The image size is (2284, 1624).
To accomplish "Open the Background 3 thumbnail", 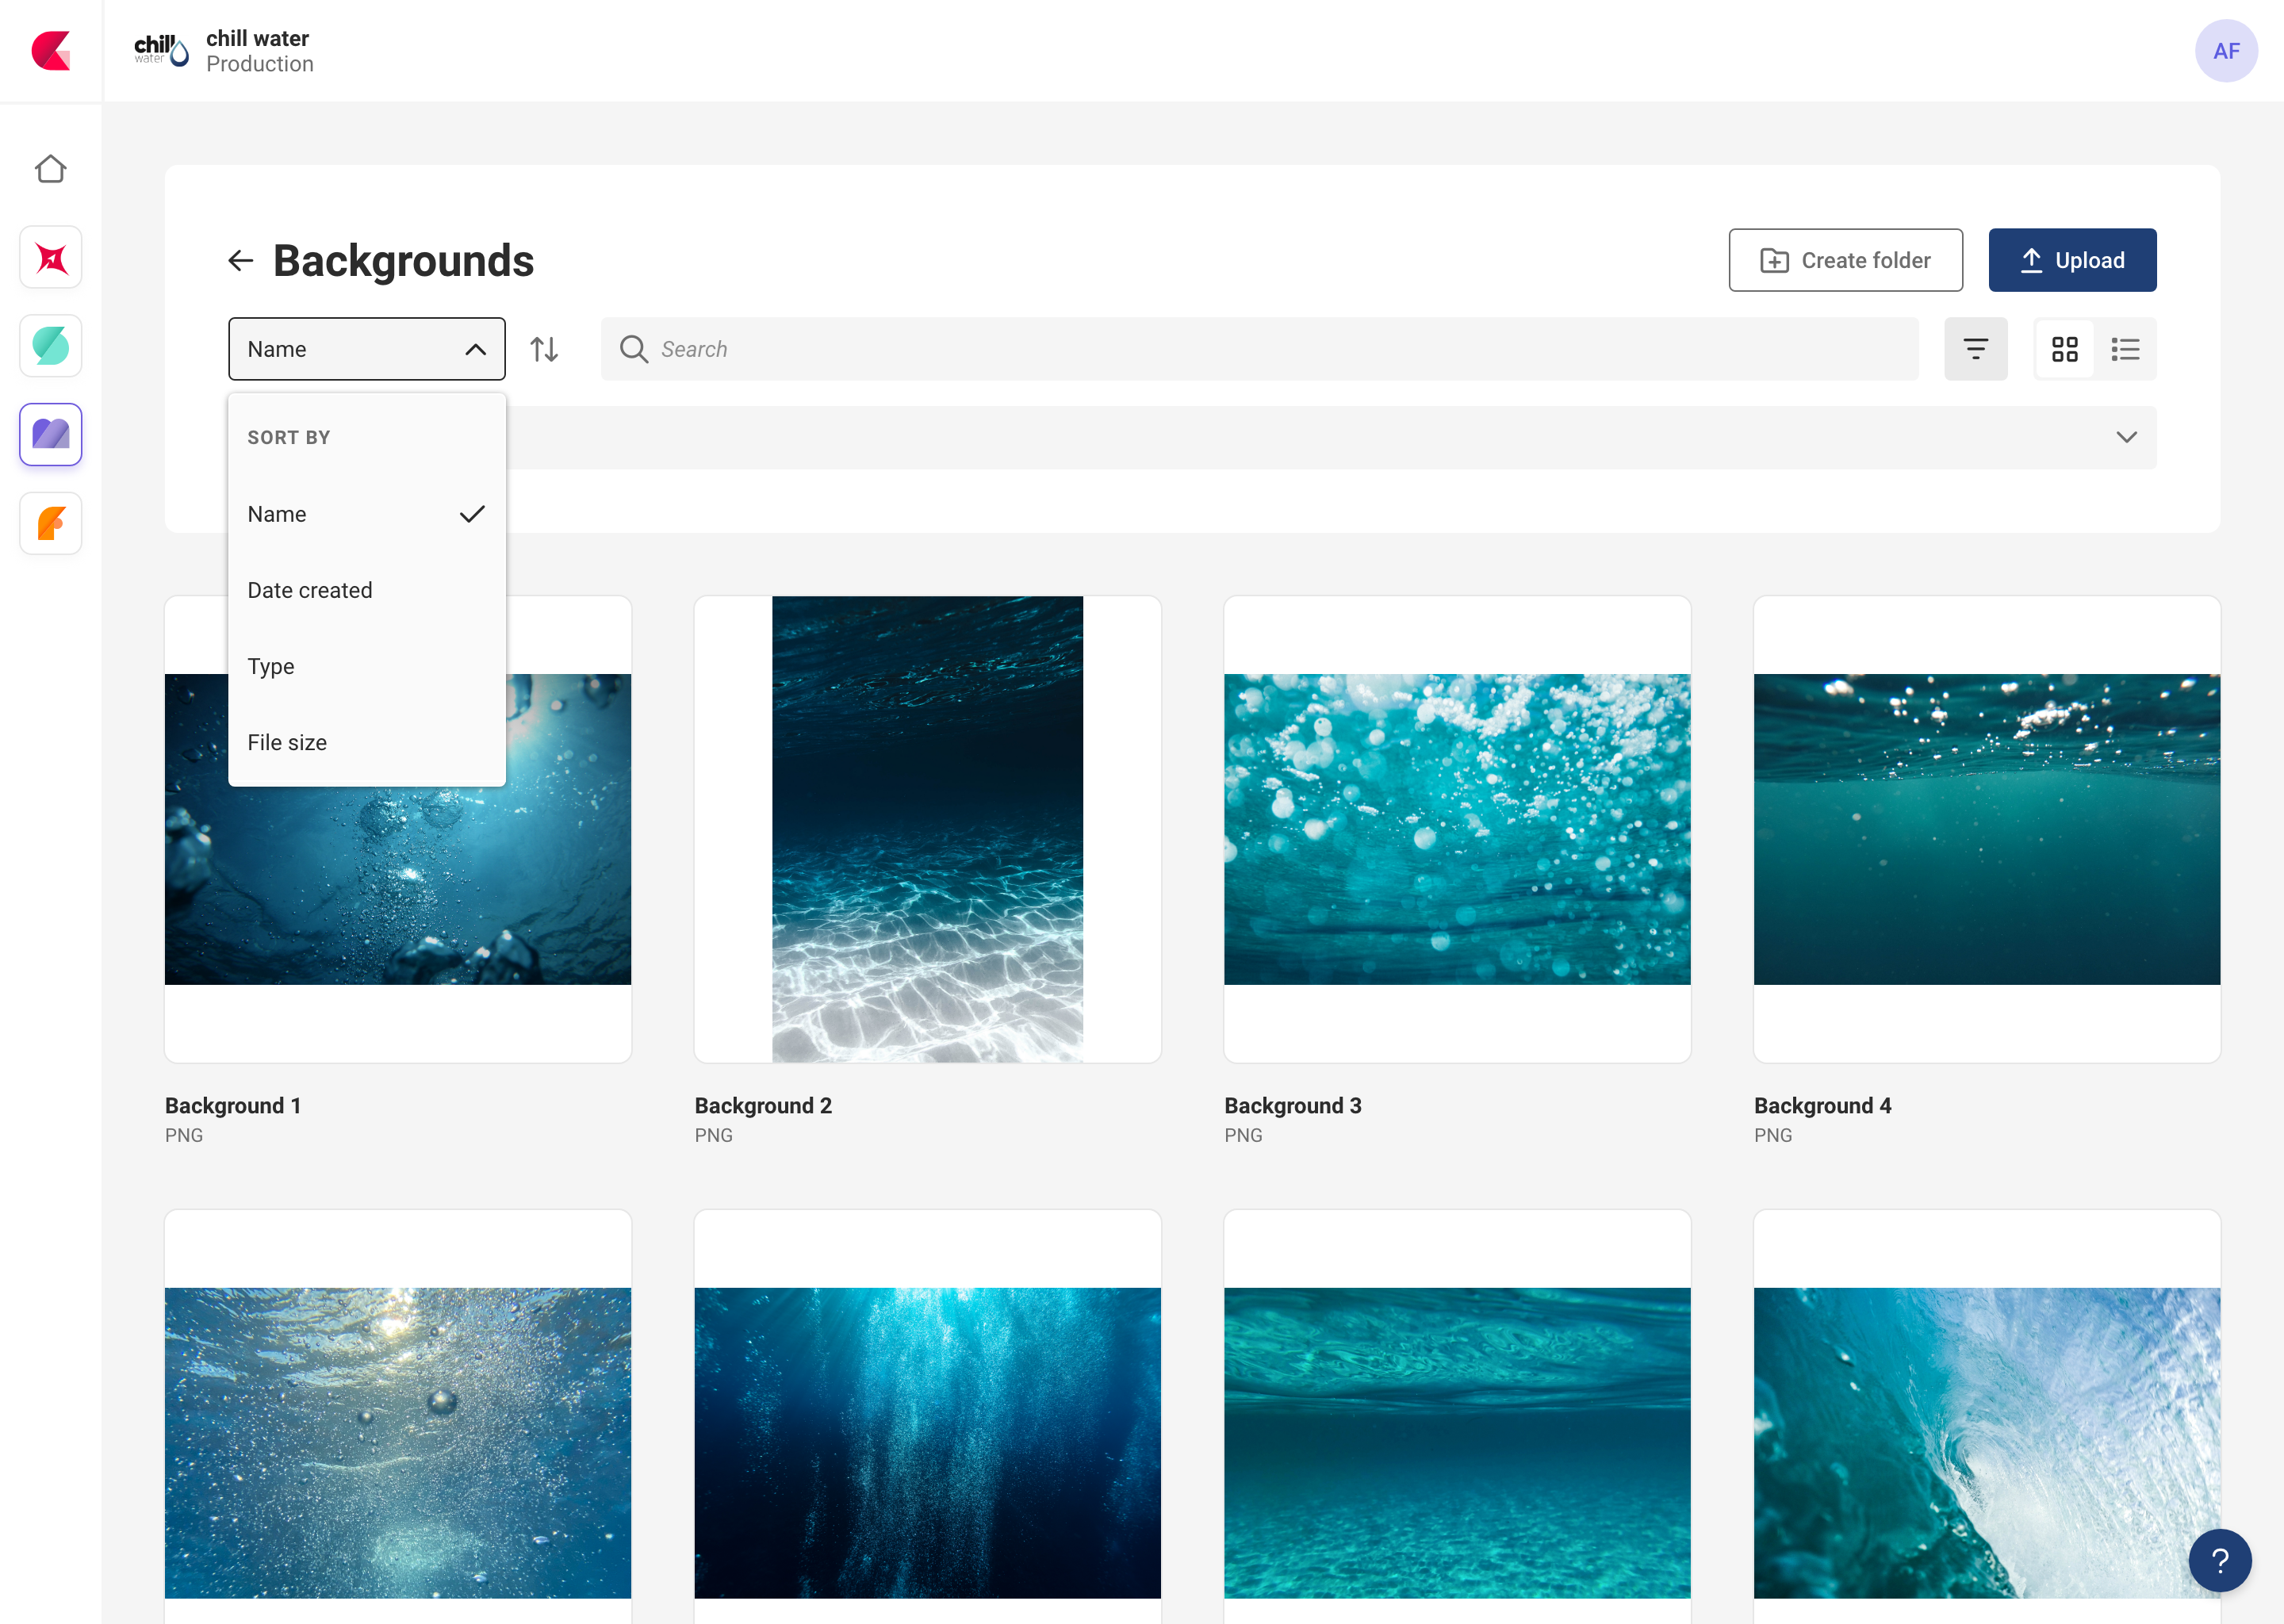I will tap(1457, 829).
